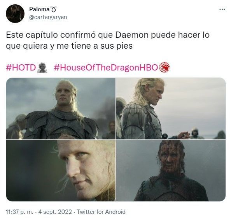Follow the #HOTD hashtag
Viewport: 231px width, 222px height.
[21, 68]
